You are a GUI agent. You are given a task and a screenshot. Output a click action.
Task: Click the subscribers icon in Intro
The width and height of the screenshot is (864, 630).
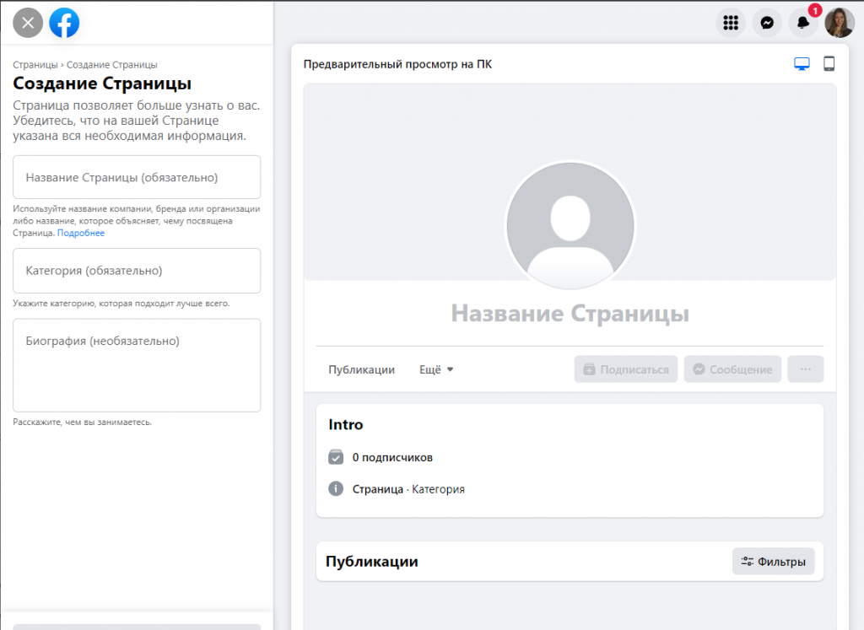pos(336,457)
